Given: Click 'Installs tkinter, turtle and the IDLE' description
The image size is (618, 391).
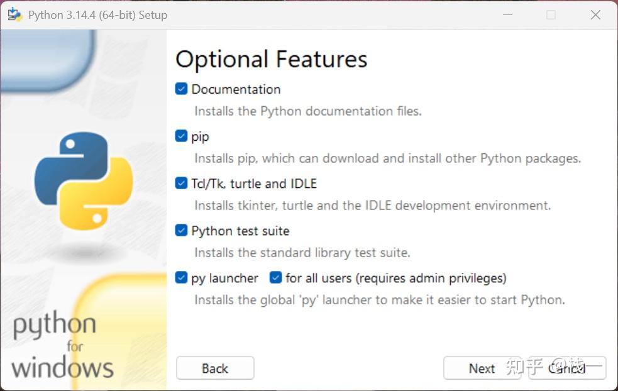Looking at the screenshot, I should click(x=372, y=206).
